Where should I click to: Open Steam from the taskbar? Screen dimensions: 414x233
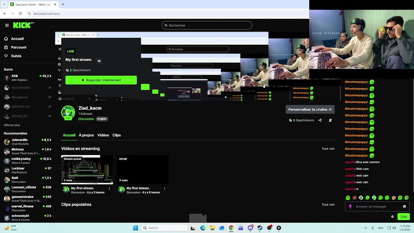(260, 228)
